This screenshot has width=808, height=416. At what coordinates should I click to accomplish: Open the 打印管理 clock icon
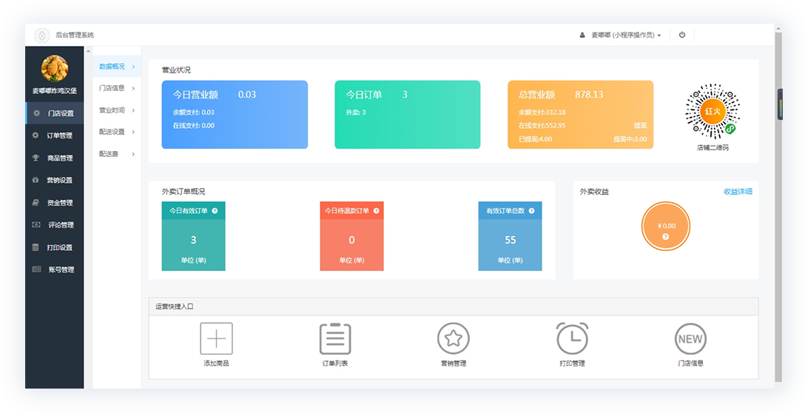pos(572,339)
